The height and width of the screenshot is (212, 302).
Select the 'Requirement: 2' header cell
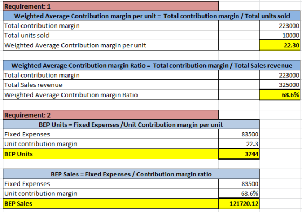click(x=111, y=115)
